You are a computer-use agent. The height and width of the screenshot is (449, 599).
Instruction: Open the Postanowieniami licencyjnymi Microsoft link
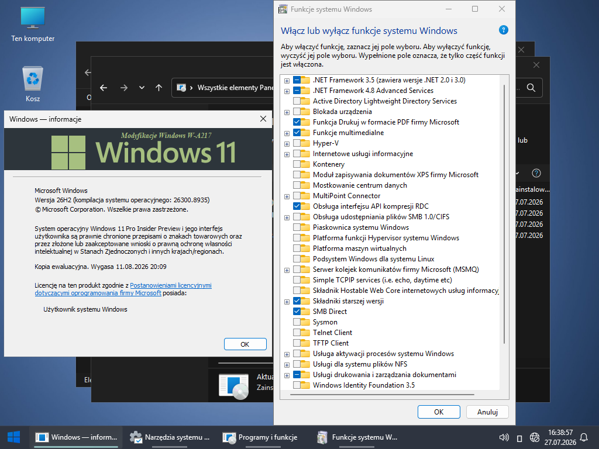click(123, 289)
